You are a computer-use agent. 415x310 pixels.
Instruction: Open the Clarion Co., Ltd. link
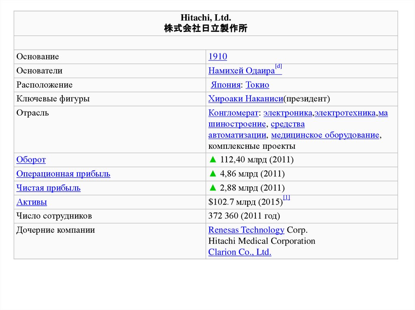point(240,252)
